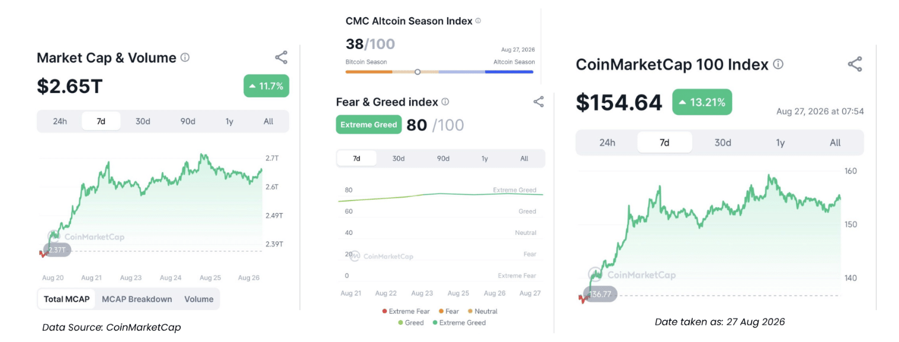Screen dimensions: 899x342
Task: Click share icon on CoinMarketCap 100 Index
Action: pyautogui.click(x=855, y=64)
